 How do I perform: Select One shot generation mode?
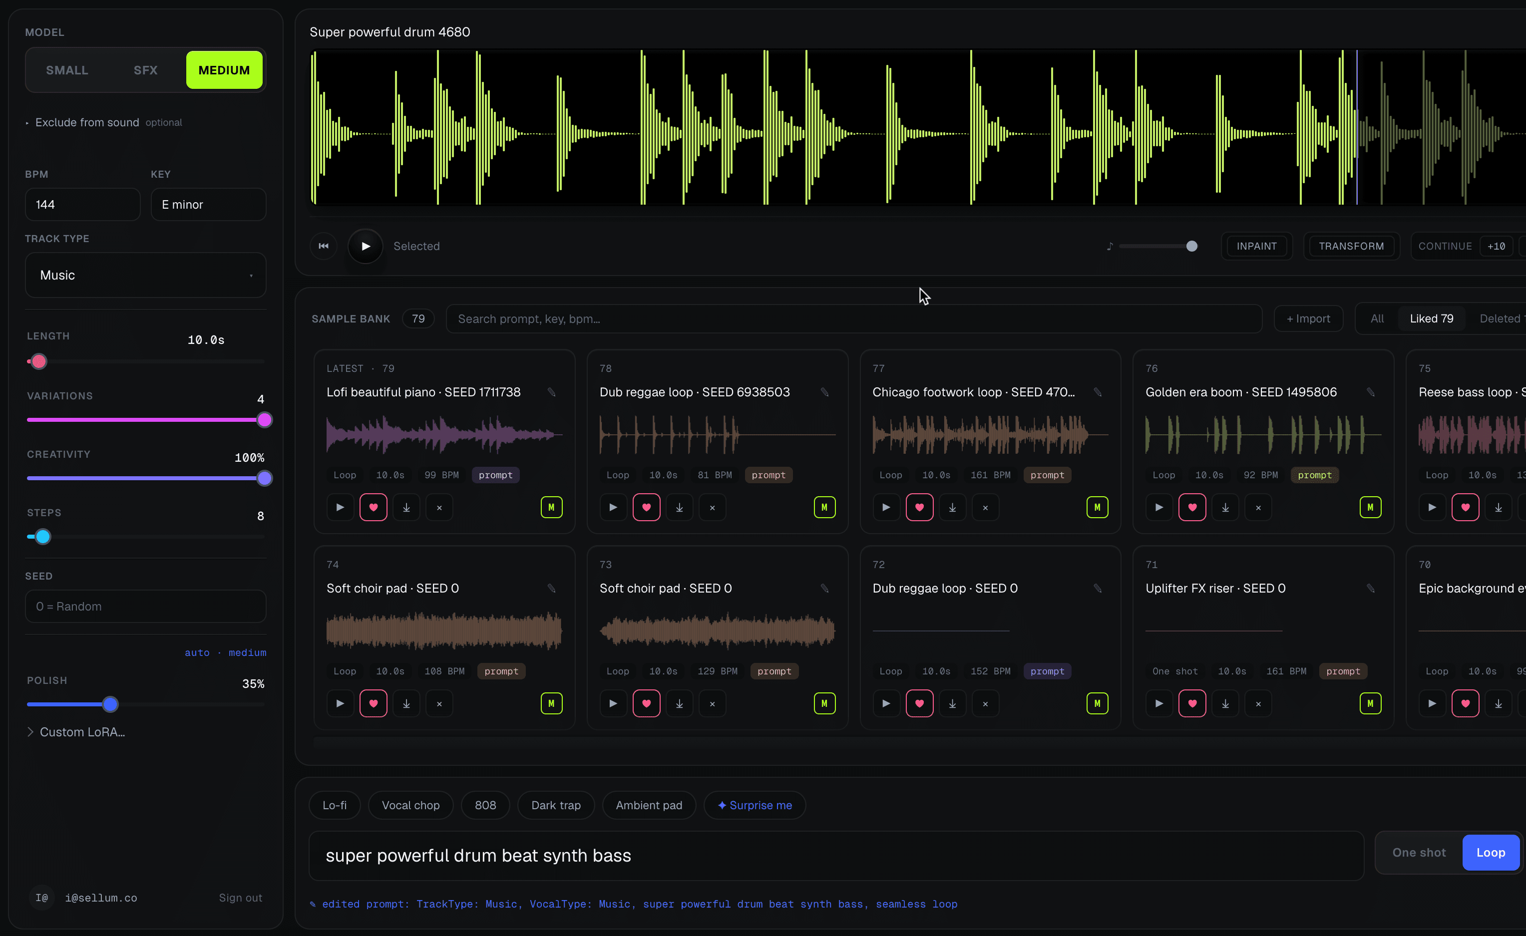tap(1419, 853)
